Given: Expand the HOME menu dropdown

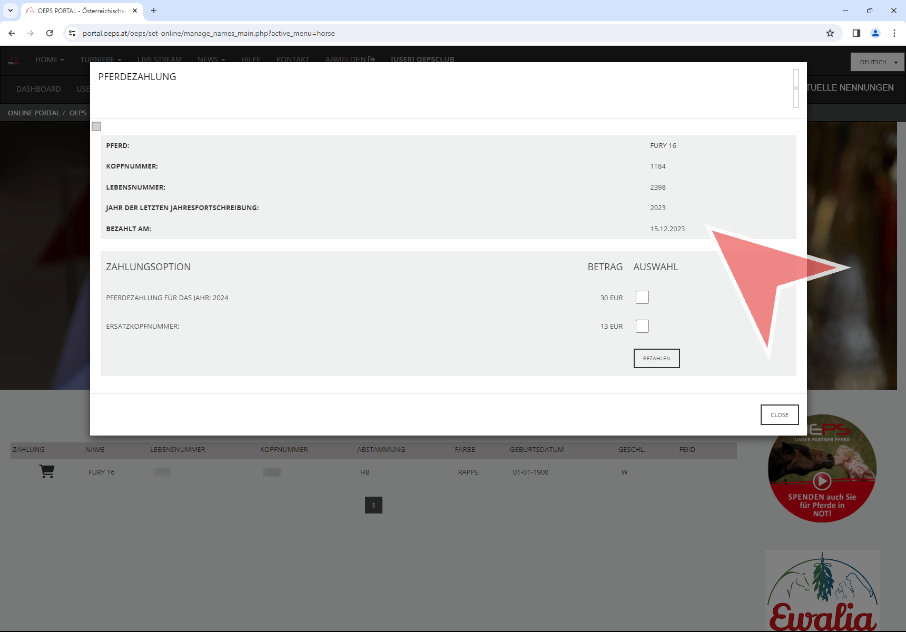Looking at the screenshot, I should point(49,60).
